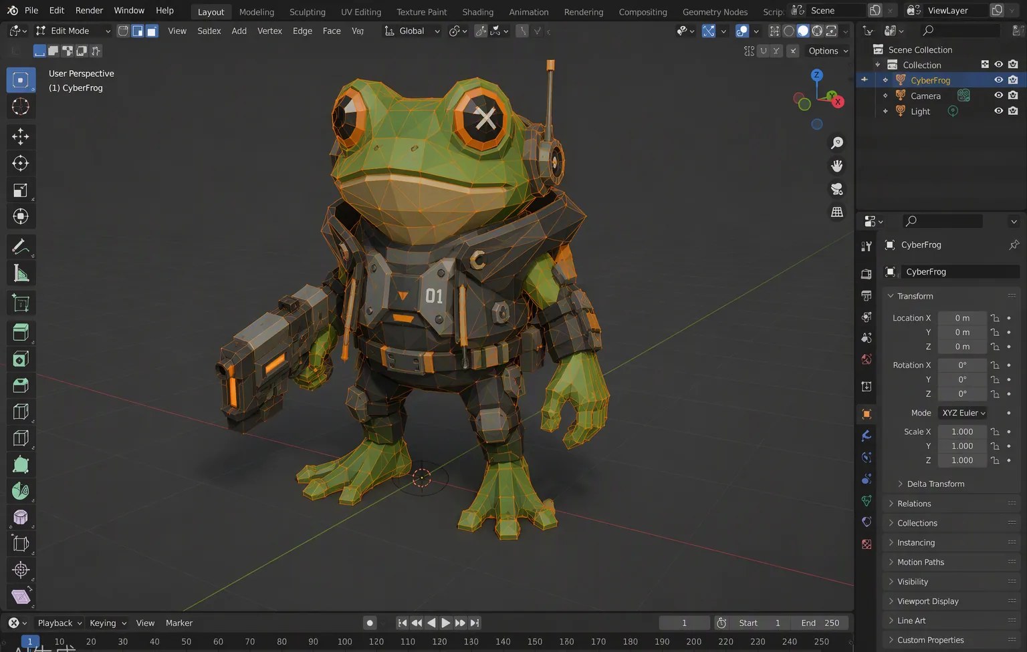Viewport: 1027px width, 652px height.
Task: Select the Move tool
Action: point(21,136)
